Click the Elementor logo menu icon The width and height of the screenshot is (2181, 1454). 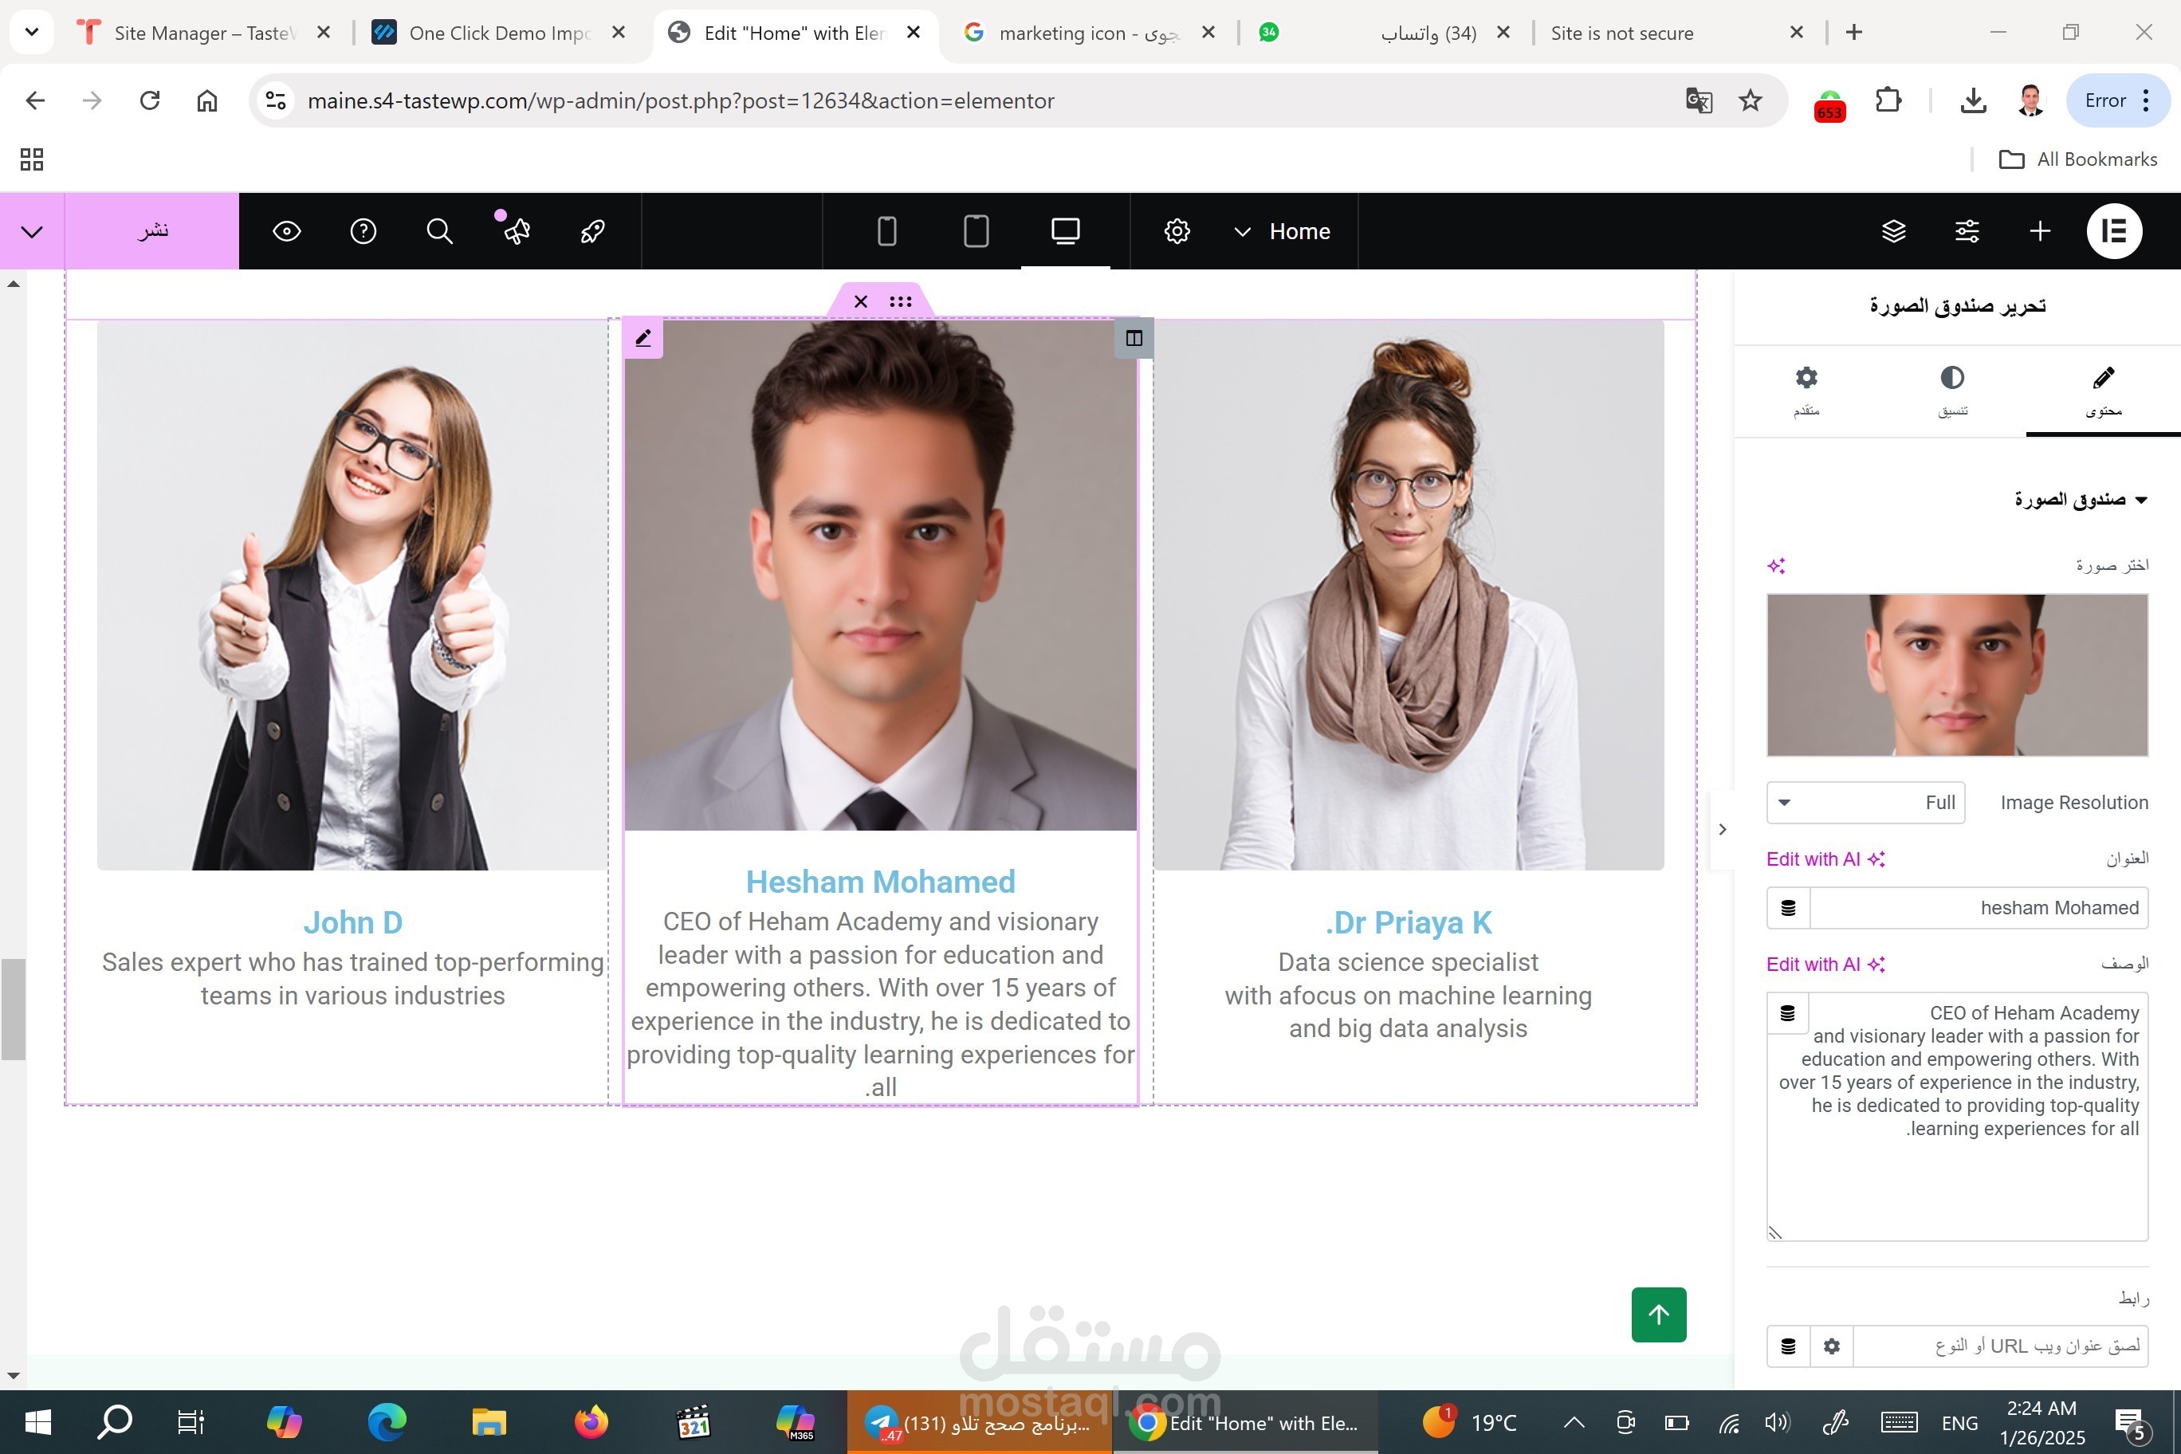tap(2113, 231)
